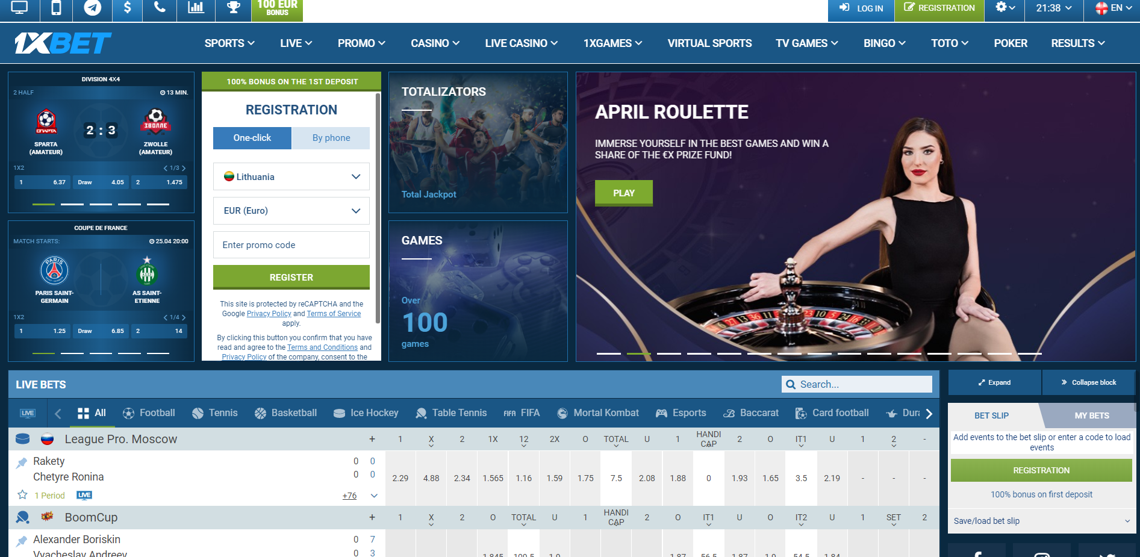1140x557 pixels.
Task: Collapse the bet slip block
Action: tap(1088, 382)
